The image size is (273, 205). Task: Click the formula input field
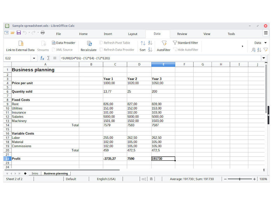pyautogui.click(x=160, y=58)
